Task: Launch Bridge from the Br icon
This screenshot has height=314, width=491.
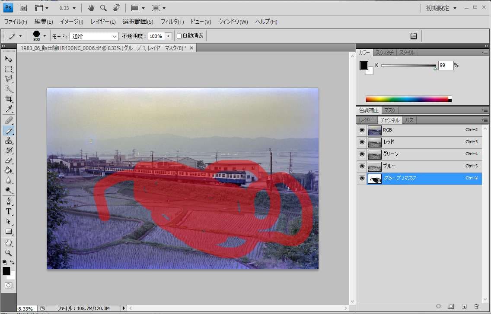Action: coord(23,8)
